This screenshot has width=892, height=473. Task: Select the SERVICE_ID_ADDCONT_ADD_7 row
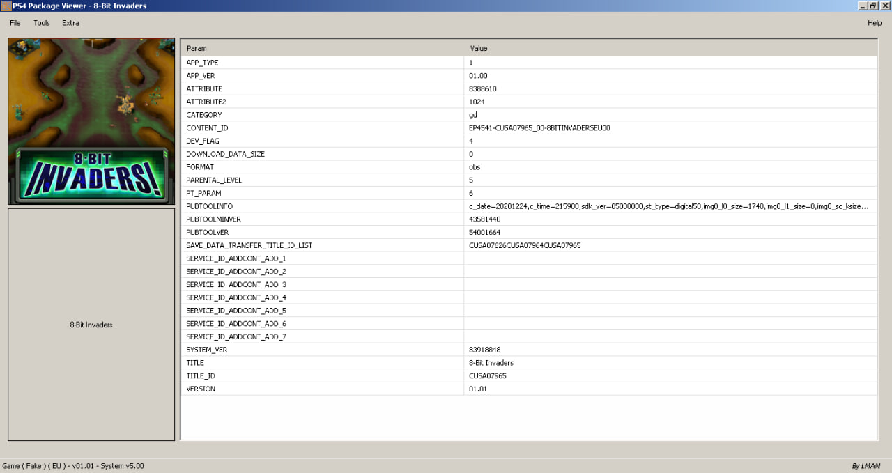529,336
